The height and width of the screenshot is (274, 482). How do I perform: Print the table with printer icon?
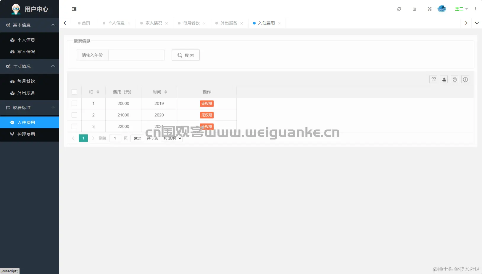pyautogui.click(x=455, y=79)
